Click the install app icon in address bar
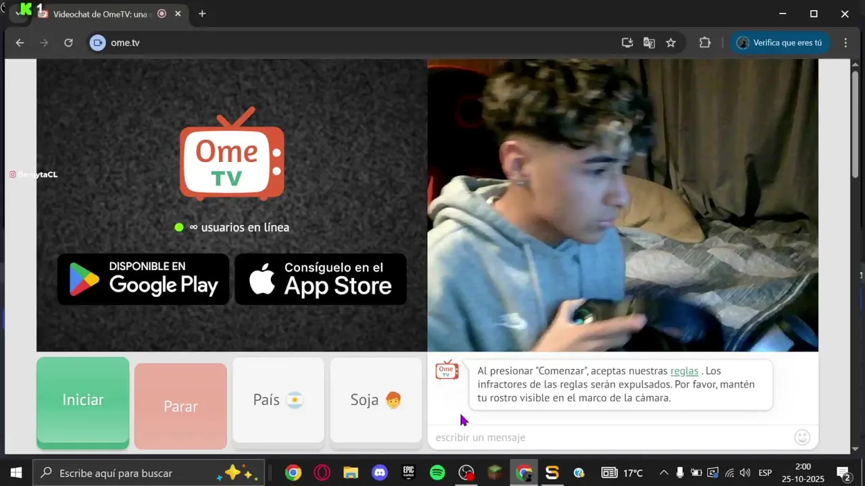 coord(627,43)
